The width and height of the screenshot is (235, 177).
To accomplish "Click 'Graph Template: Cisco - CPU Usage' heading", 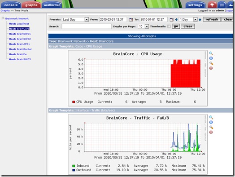I will (75, 46).
